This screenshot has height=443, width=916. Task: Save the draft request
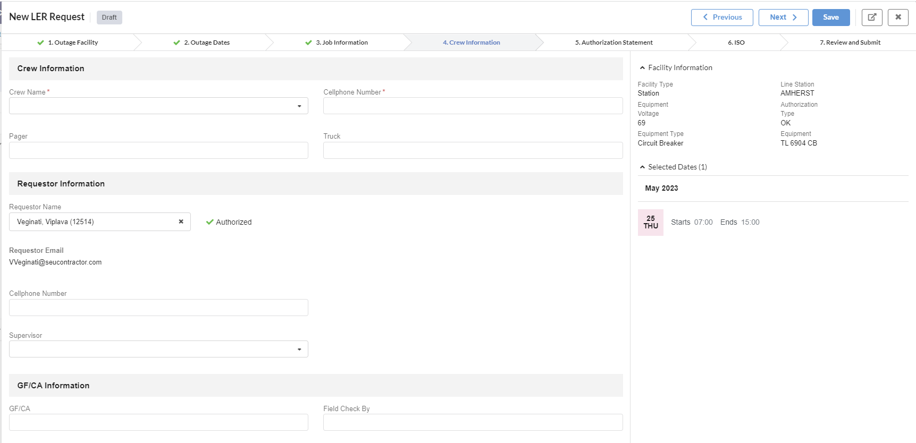coord(830,18)
